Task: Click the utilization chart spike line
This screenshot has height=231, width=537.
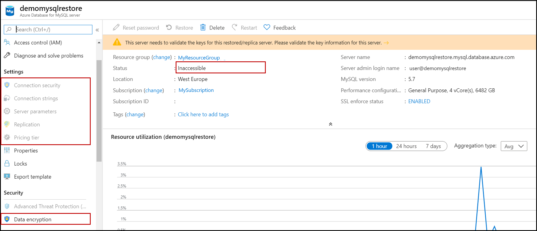Action: [x=481, y=198]
